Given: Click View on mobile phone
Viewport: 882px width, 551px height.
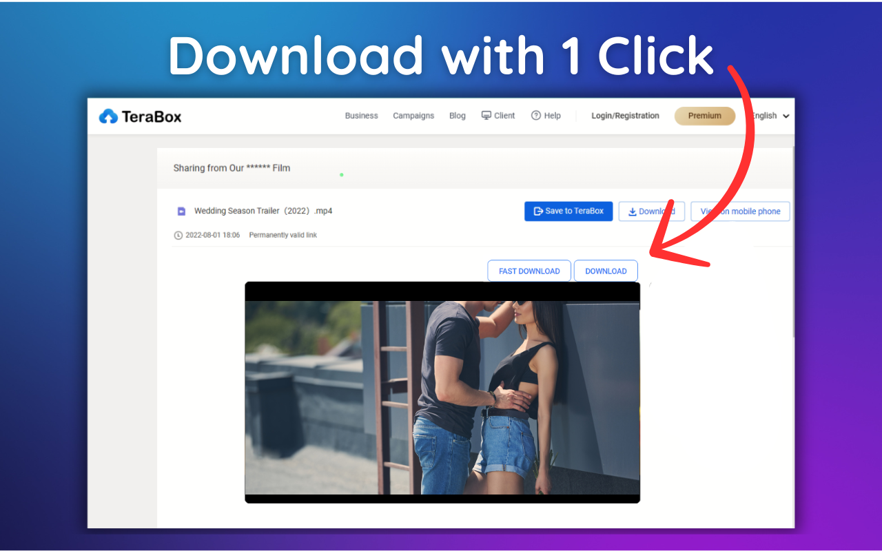Looking at the screenshot, I should coord(740,211).
